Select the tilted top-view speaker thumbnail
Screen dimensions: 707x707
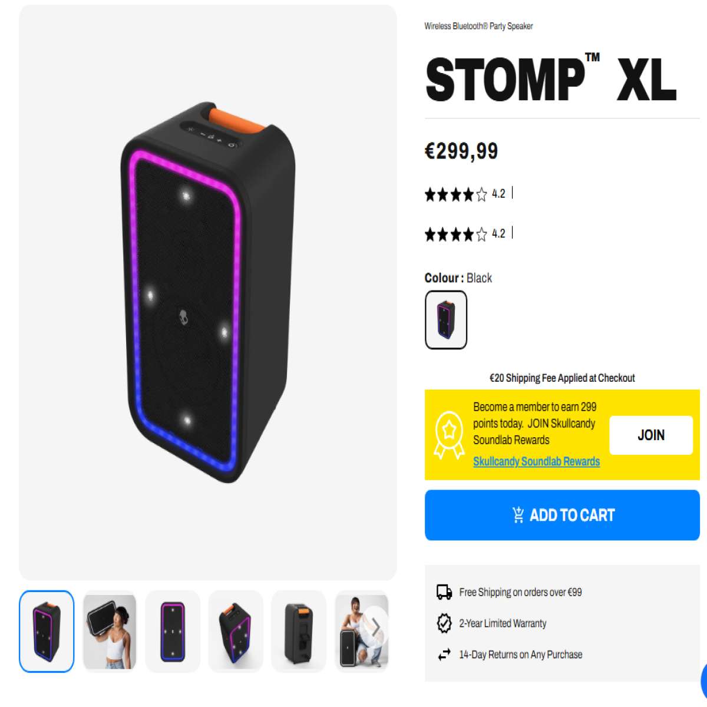click(x=236, y=631)
